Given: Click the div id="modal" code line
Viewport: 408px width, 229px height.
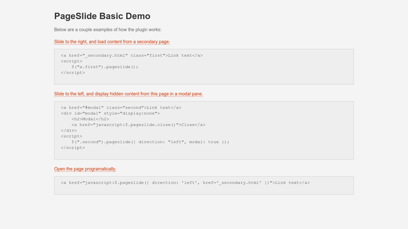Looking at the screenshot, I should pyautogui.click(x=110, y=113).
